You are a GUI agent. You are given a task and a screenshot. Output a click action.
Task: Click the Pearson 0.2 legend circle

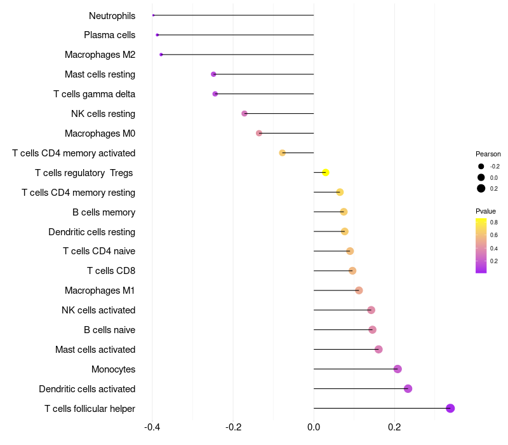coord(481,188)
